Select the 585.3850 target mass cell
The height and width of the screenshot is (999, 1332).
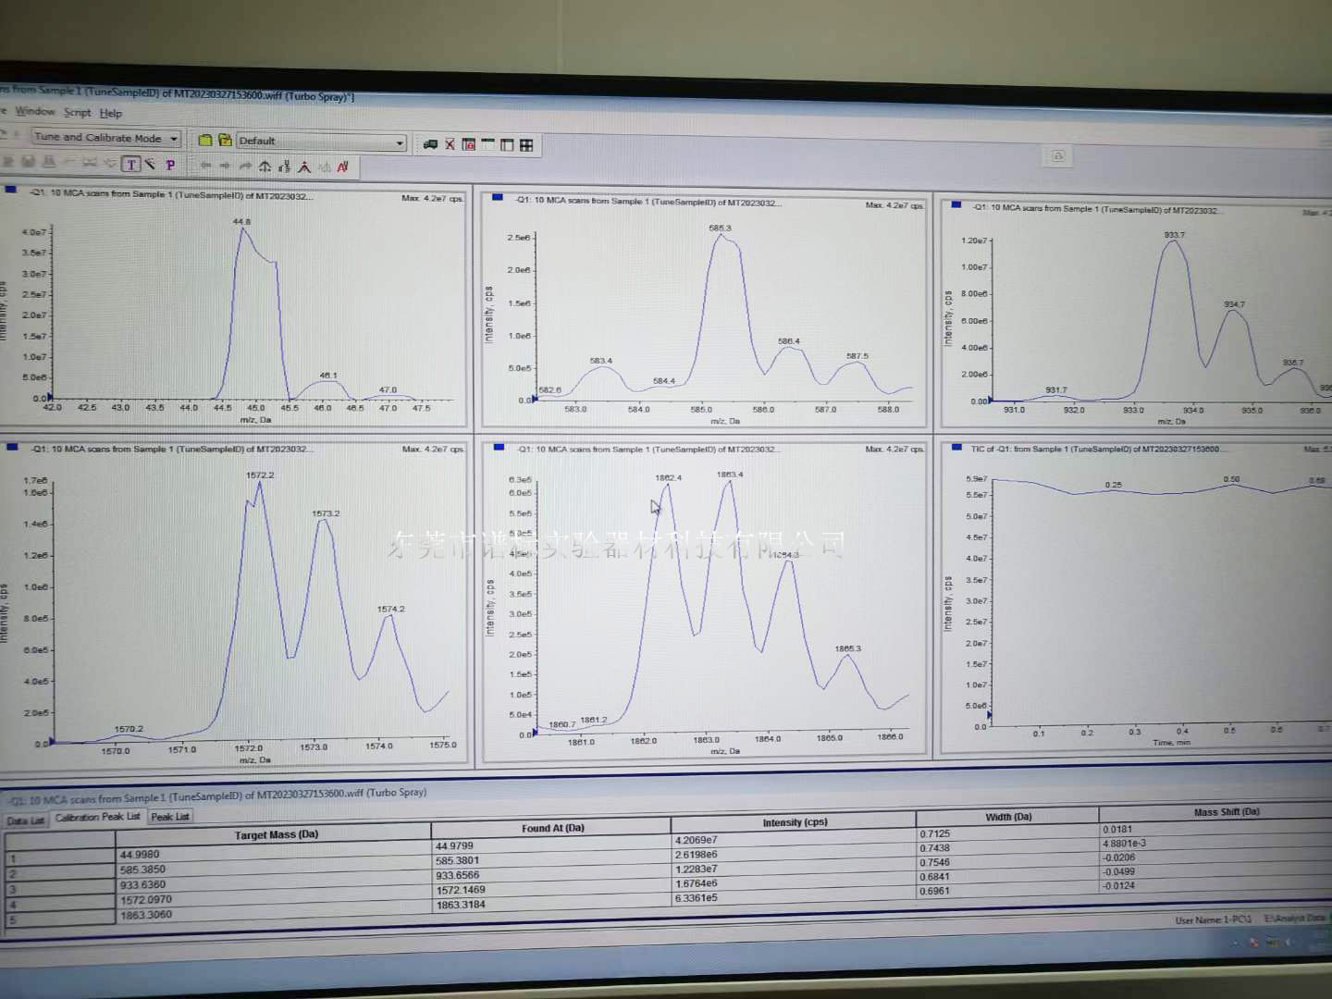pyautogui.click(x=143, y=869)
